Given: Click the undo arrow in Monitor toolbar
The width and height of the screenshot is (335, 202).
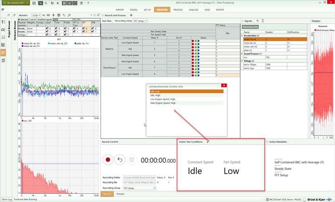Looking at the screenshot, I should pyautogui.click(x=64, y=15).
